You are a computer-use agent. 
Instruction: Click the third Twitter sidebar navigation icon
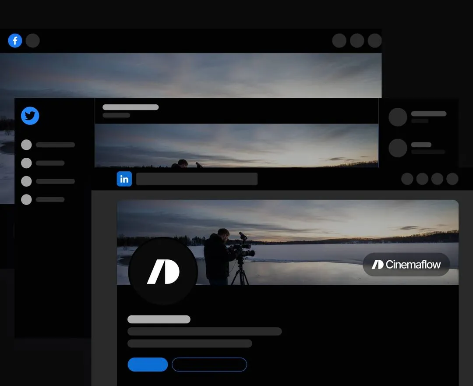pos(26,181)
